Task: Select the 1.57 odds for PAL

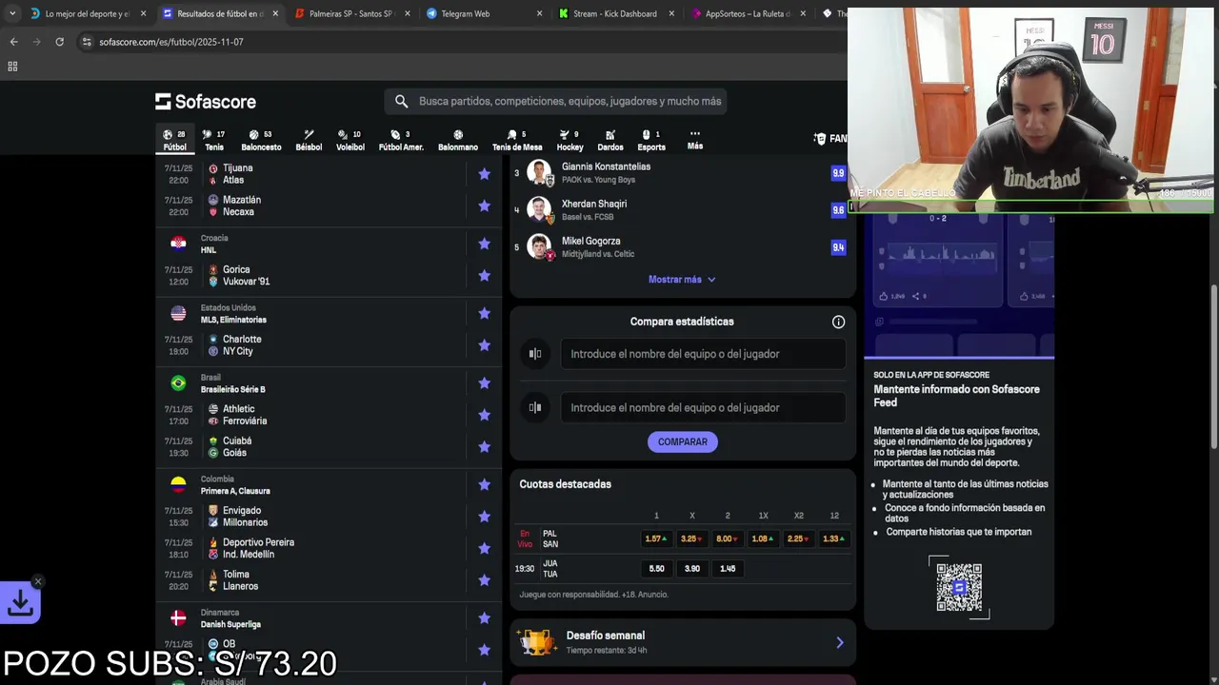Action: coord(656,538)
